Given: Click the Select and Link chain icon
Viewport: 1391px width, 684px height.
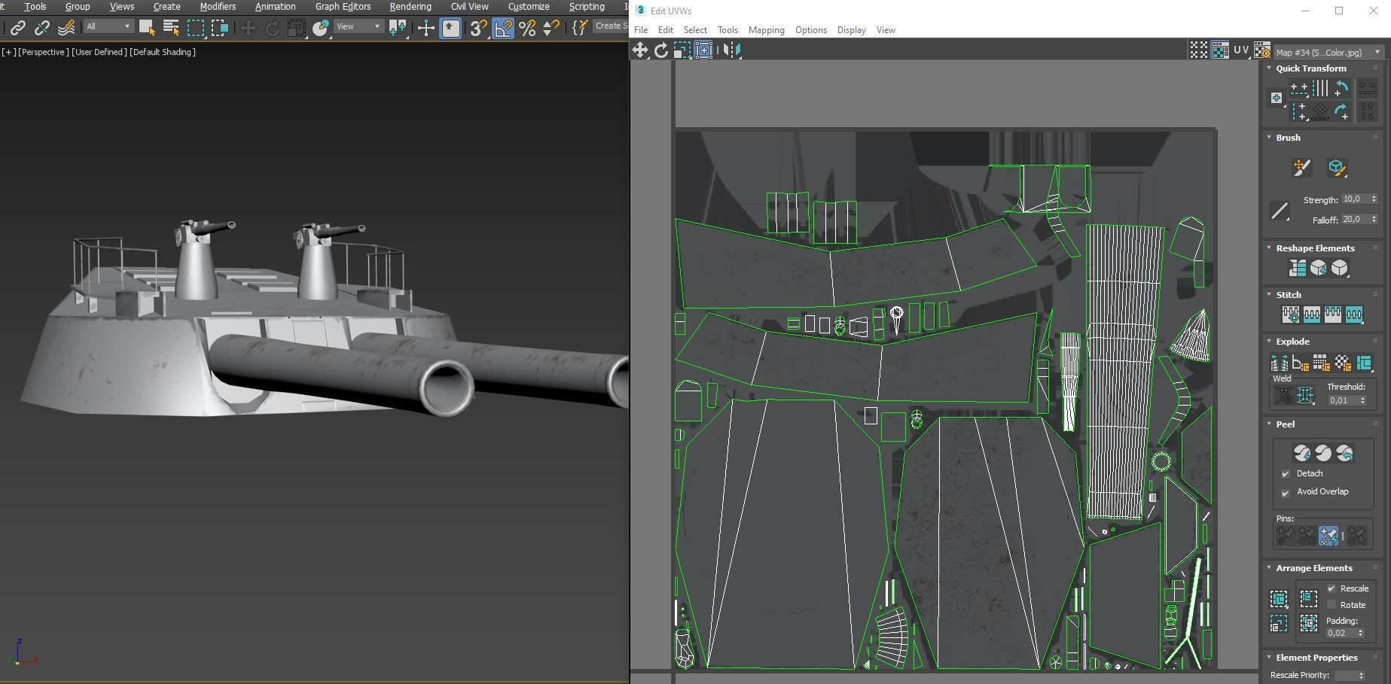Looking at the screenshot, I should point(17,28).
